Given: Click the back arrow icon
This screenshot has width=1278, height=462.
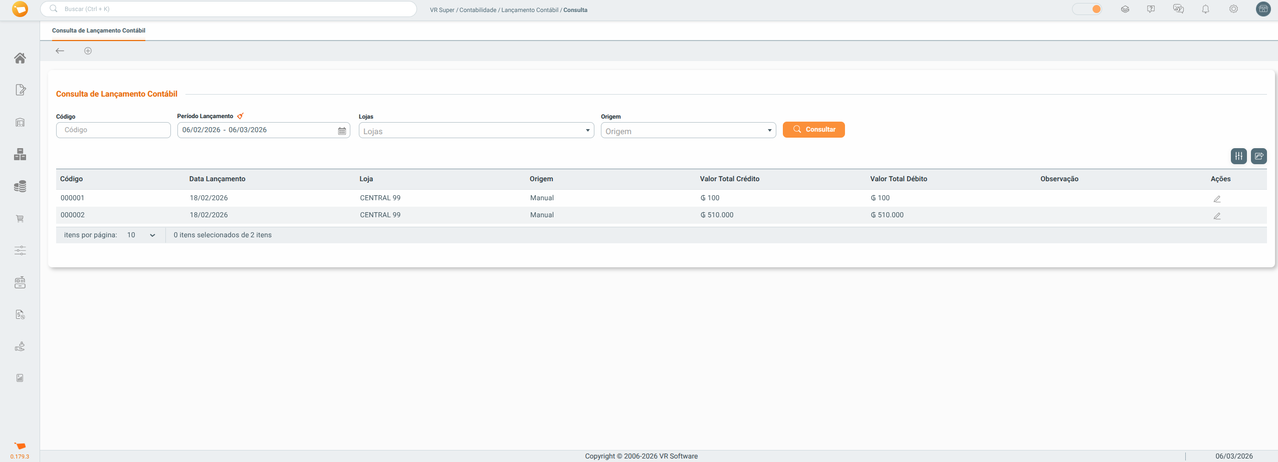Looking at the screenshot, I should click(x=60, y=51).
